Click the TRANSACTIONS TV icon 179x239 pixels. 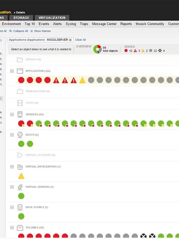pyautogui.click(x=20, y=91)
